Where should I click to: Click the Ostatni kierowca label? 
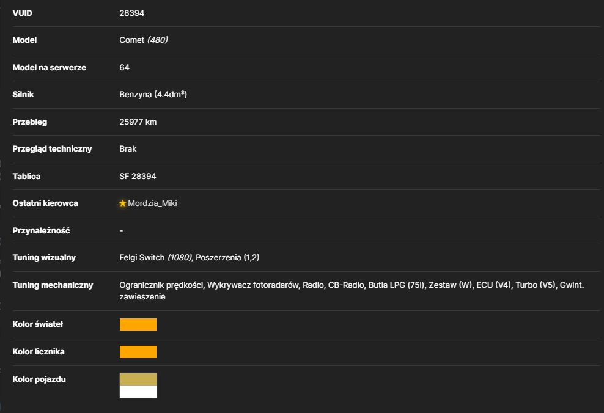45,203
